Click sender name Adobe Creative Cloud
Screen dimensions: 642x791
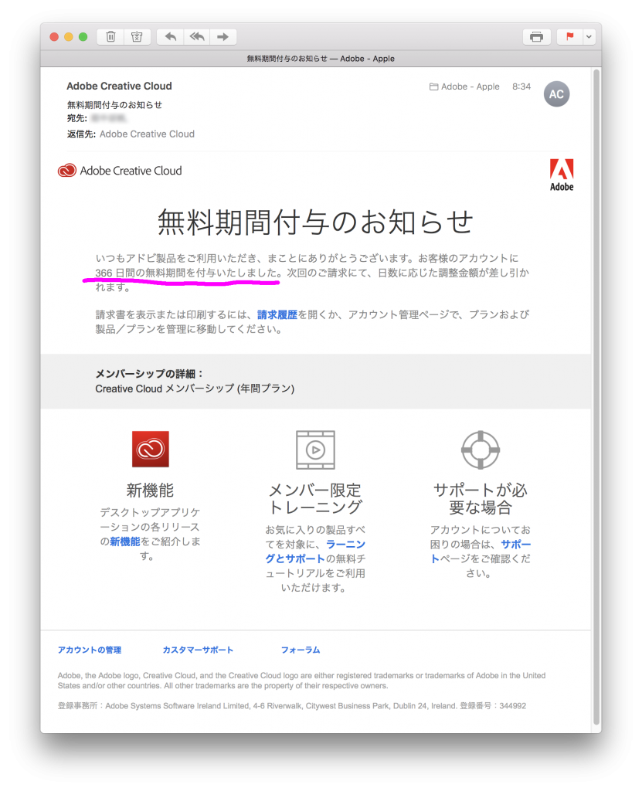(x=119, y=86)
